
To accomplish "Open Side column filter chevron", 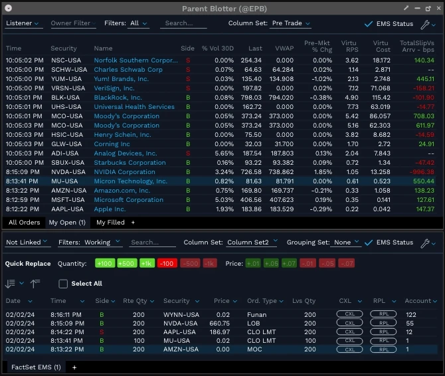I will click(113, 301).
